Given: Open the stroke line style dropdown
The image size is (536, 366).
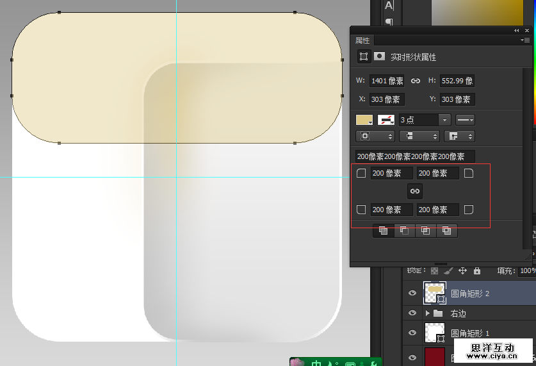Looking at the screenshot, I should point(464,120).
